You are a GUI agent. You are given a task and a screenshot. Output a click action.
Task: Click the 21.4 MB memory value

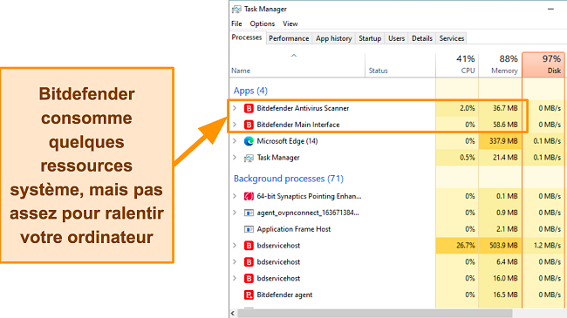[x=505, y=158]
